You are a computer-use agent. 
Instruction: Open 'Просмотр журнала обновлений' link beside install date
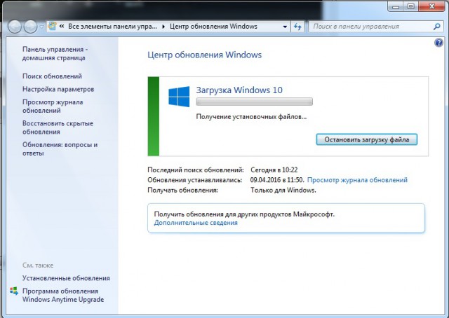click(x=357, y=180)
